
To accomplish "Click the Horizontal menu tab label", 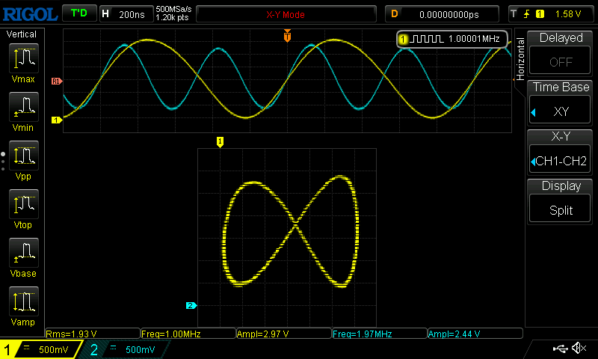I will [x=520, y=59].
